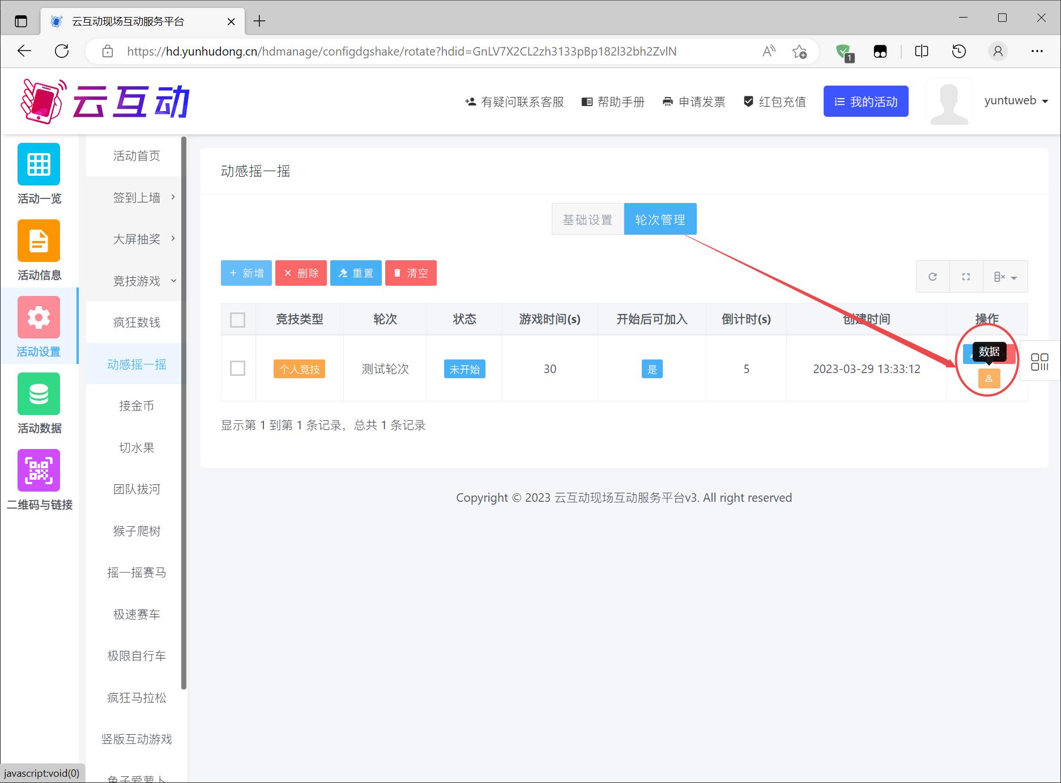
Task: Click the table refresh icon
Action: pyautogui.click(x=932, y=277)
